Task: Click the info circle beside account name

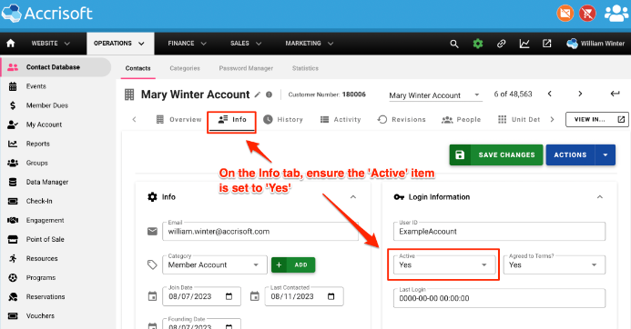Action: [269, 95]
